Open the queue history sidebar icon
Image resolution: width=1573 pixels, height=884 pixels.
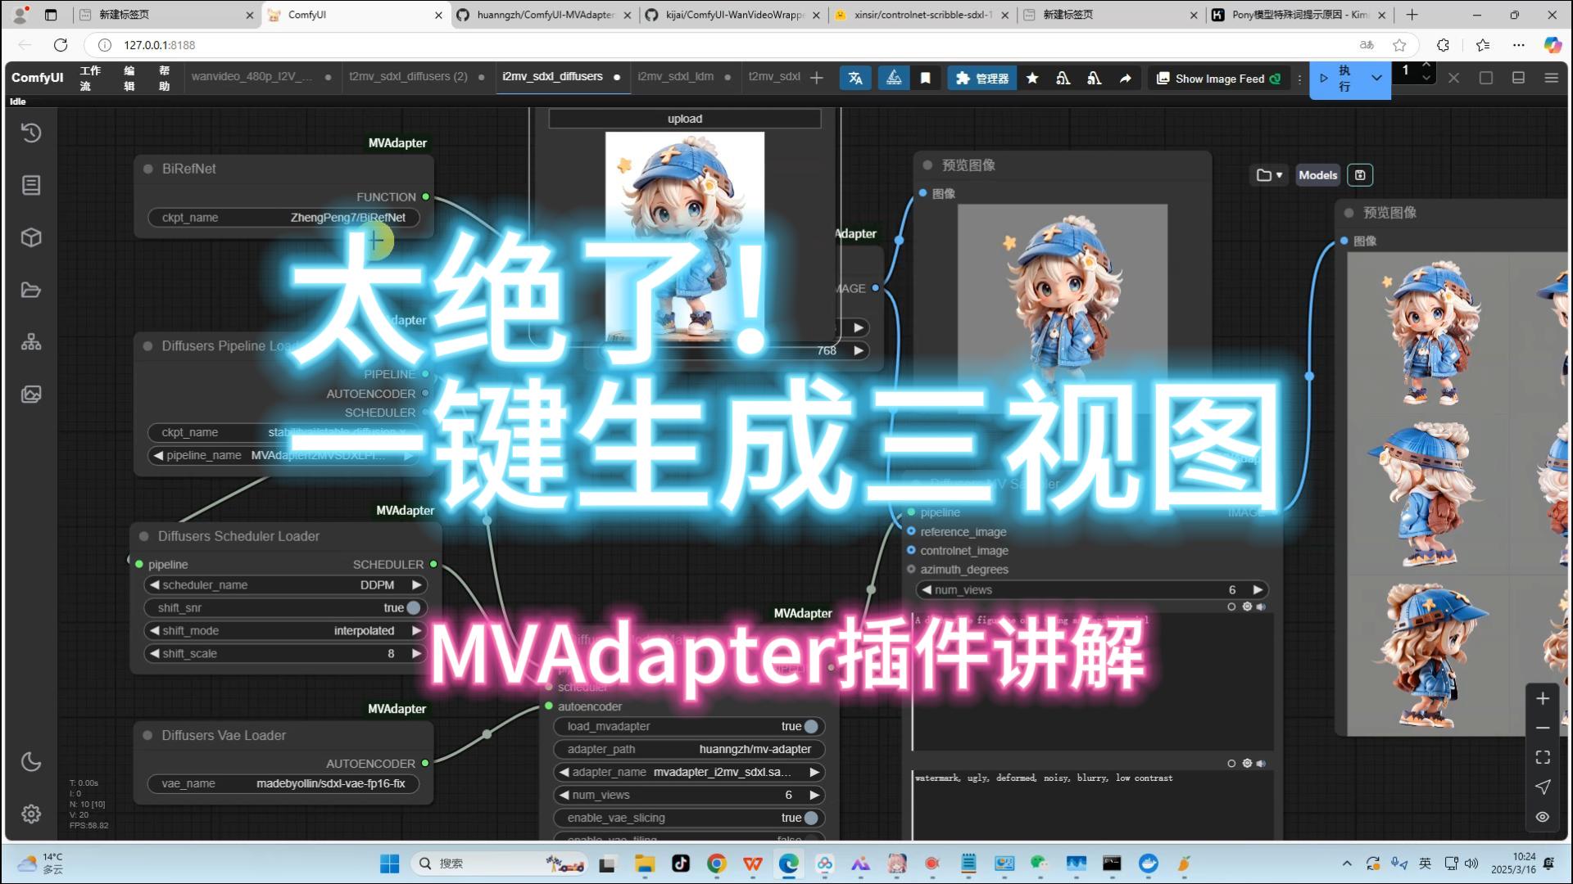[x=31, y=133]
